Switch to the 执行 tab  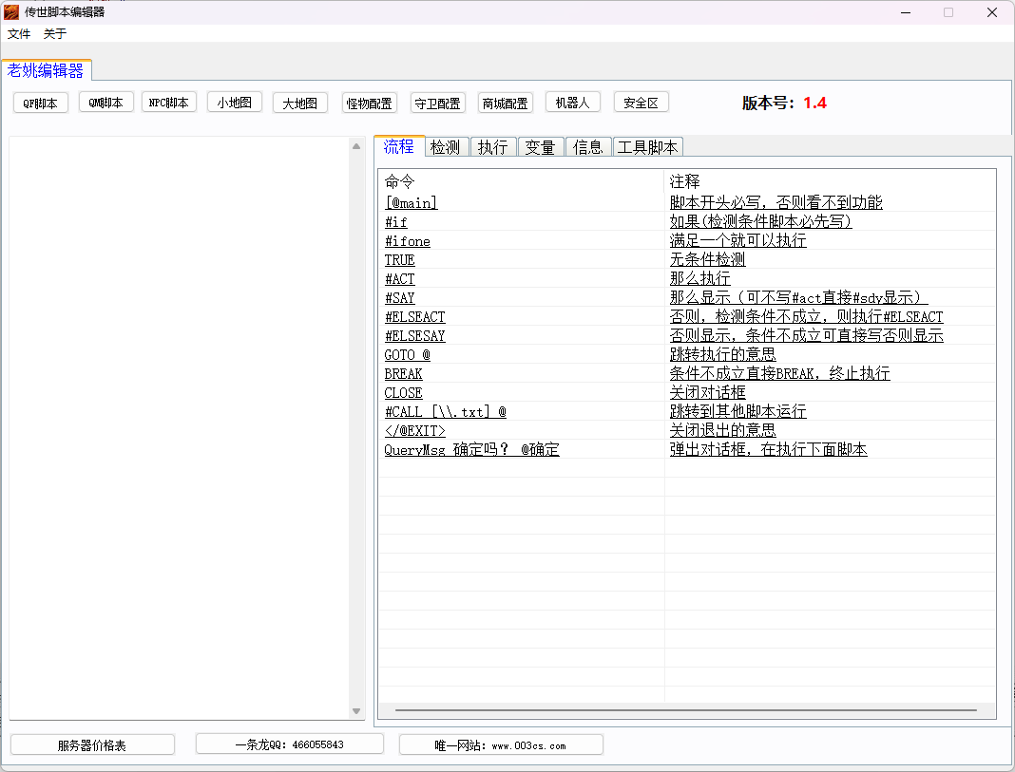click(492, 147)
